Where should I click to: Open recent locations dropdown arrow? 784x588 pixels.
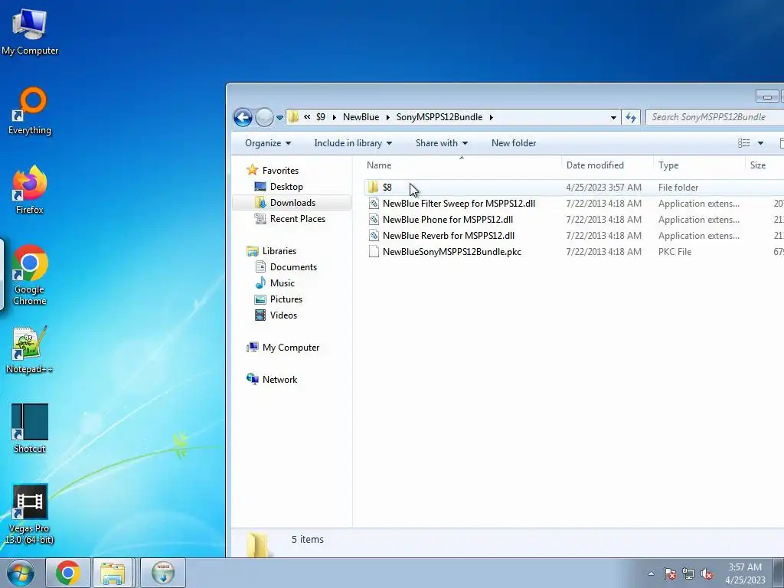[280, 118]
